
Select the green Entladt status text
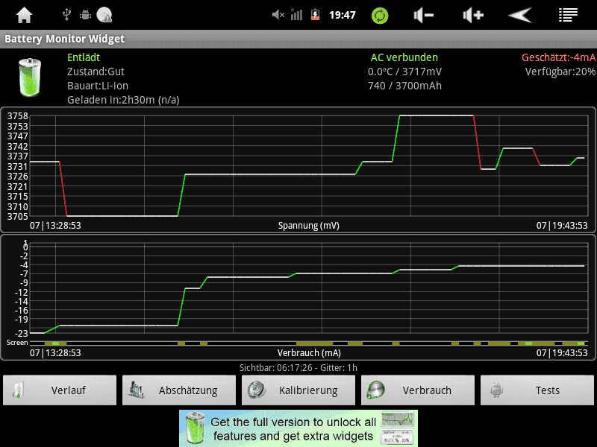coord(84,57)
